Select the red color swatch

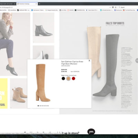click(73, 79)
